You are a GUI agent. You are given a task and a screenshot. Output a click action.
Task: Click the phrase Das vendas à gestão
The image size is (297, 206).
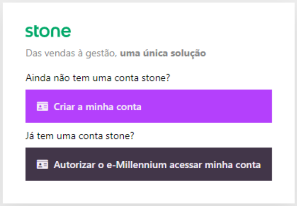coord(71,53)
